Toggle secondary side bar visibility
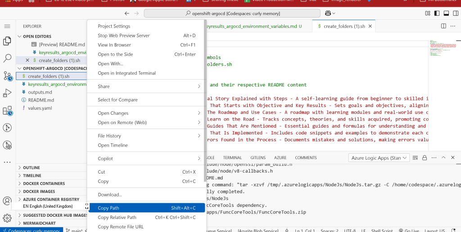 coord(456,13)
